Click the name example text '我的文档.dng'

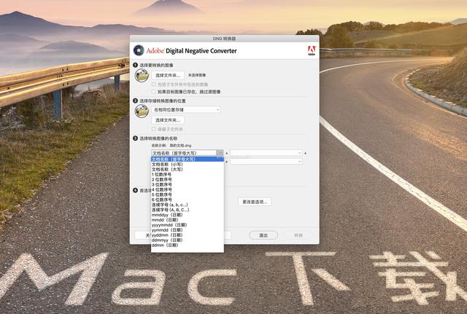click(x=180, y=146)
